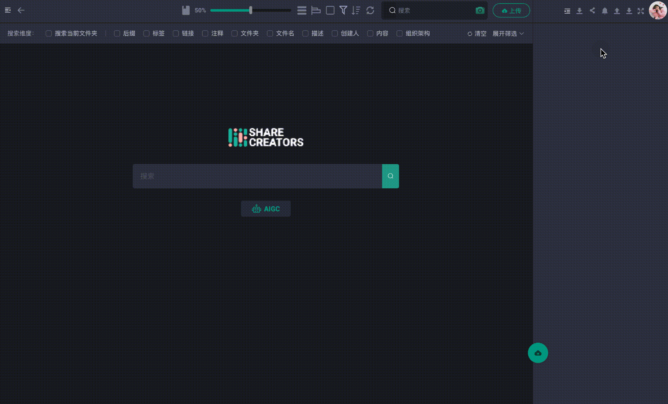
Task: Check the 注释 dimension
Action: pos(205,33)
